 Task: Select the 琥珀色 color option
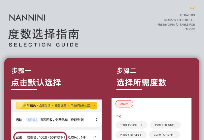pyautogui.click(x=124, y=104)
